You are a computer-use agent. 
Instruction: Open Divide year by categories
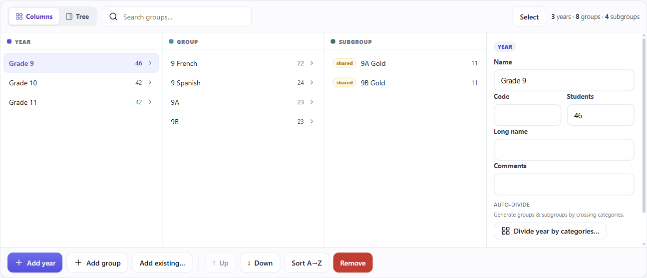click(x=550, y=231)
